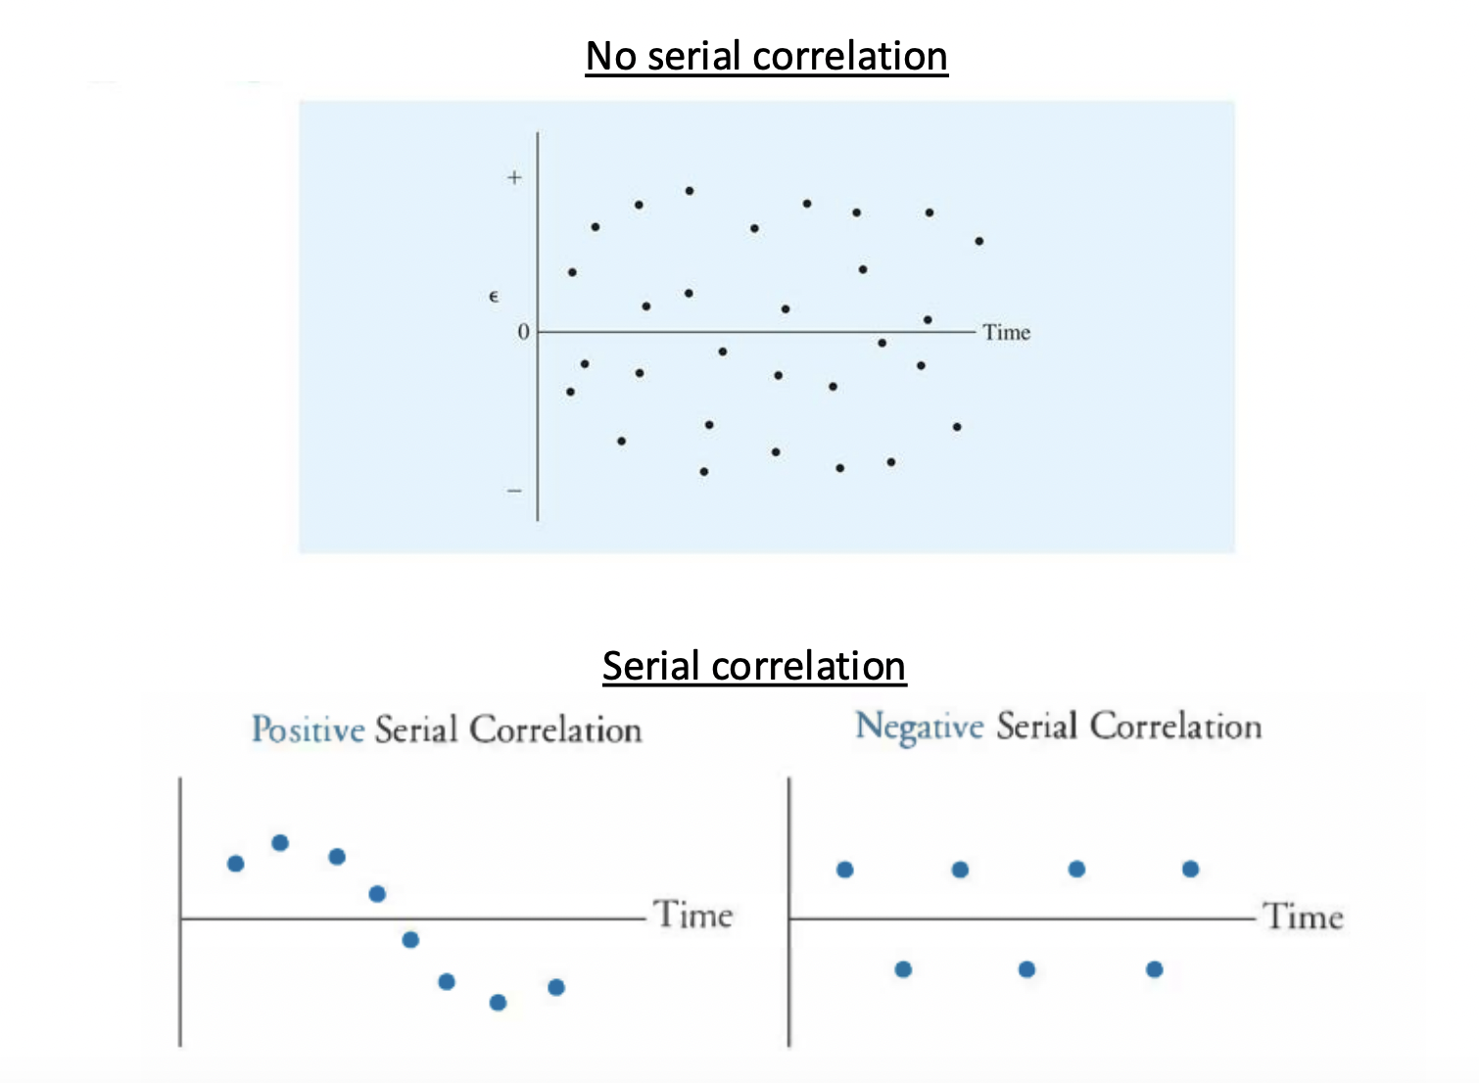Click the rightmost black dot in the top scatter plot
Screen dimensions: 1479x1083
point(978,241)
